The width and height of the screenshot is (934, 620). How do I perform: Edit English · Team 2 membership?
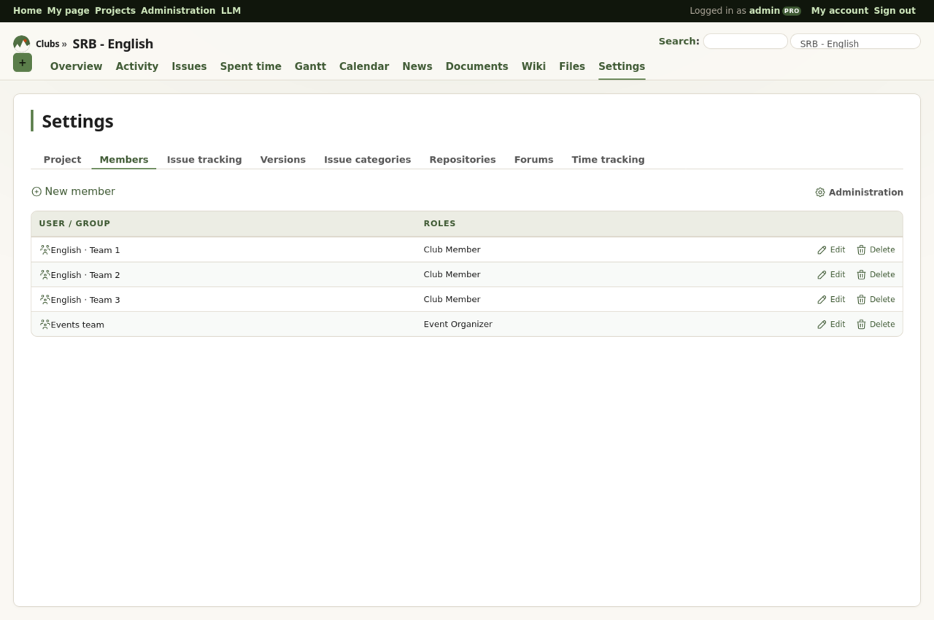831,274
